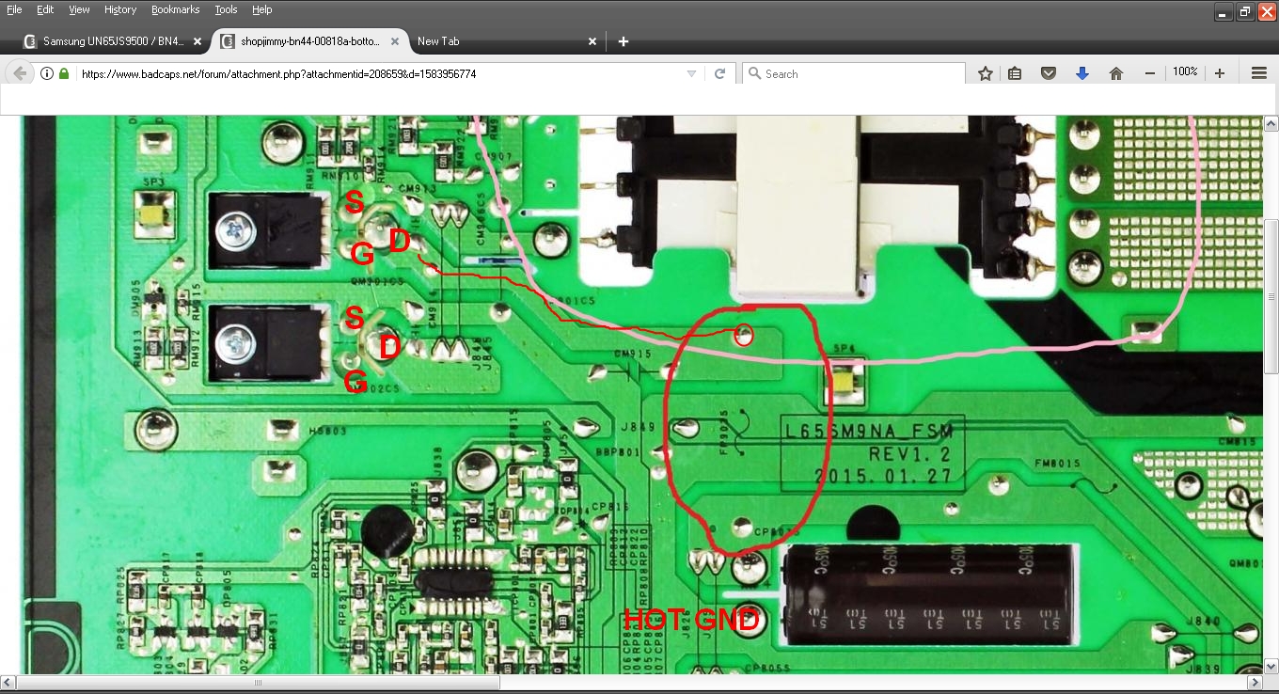Open the Firefox hamburger menu
Screen dimensions: 1279x694
tap(1259, 73)
